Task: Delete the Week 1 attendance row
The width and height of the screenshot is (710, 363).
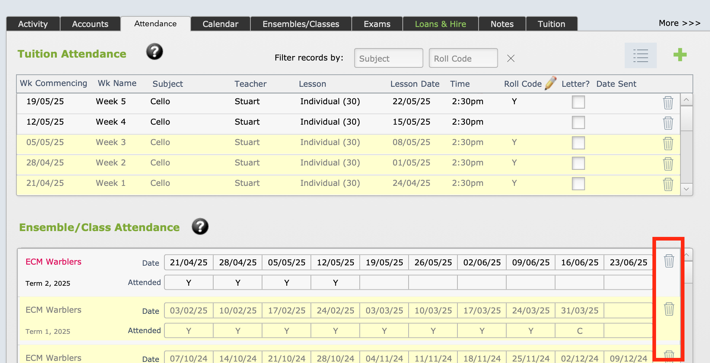Action: coord(668,184)
